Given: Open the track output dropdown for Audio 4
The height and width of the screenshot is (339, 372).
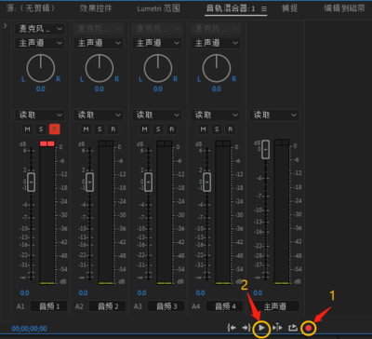Looking at the screenshot, I should [216, 43].
